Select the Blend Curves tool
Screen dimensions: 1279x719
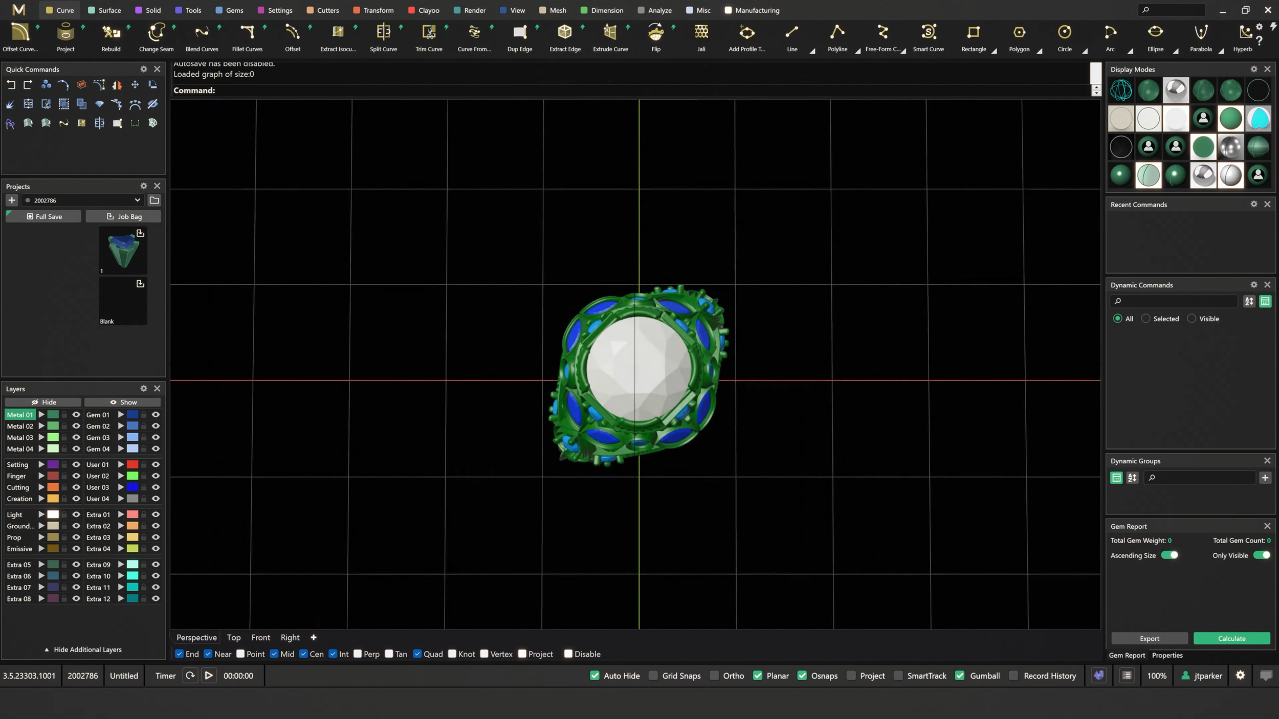(202, 37)
